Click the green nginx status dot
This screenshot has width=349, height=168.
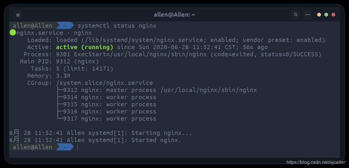pos(13,32)
